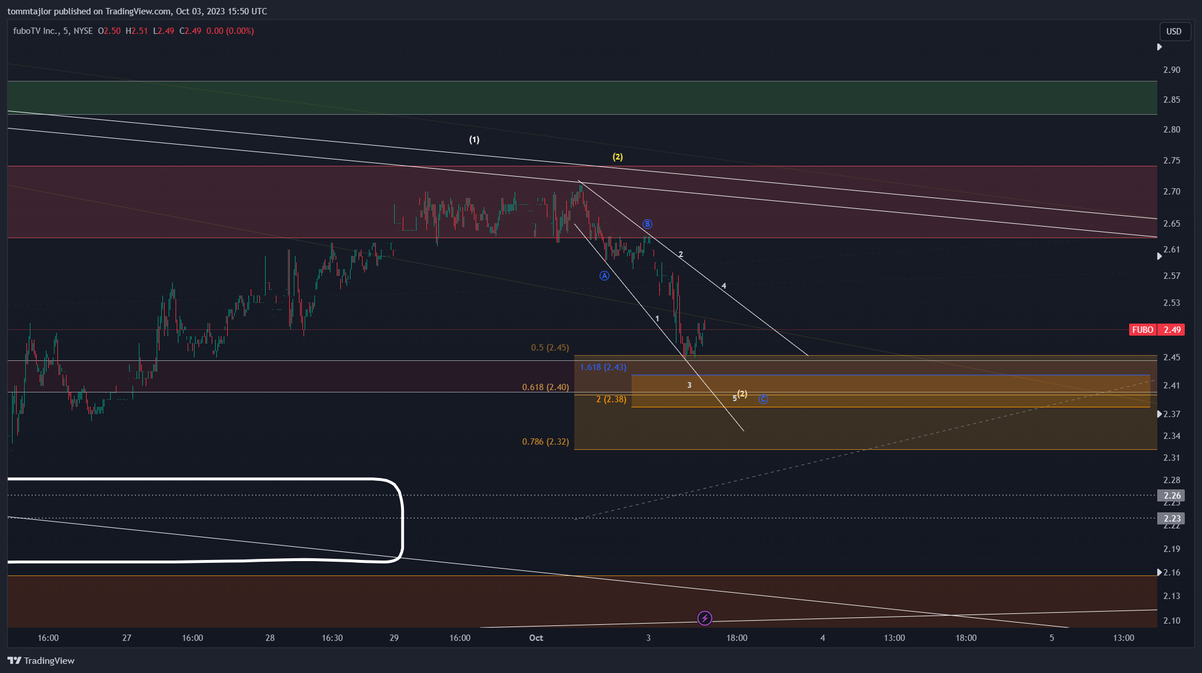This screenshot has height=673, width=1202.
Task: Select the 0.618 (2.40) Fibonacci label
Action: click(x=546, y=387)
